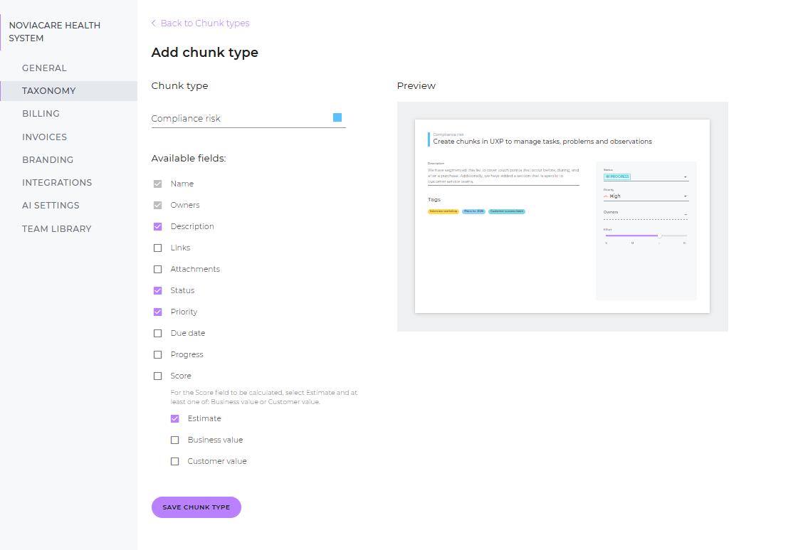Click the Available fields heading
The width and height of the screenshot is (798, 550).
tap(189, 158)
